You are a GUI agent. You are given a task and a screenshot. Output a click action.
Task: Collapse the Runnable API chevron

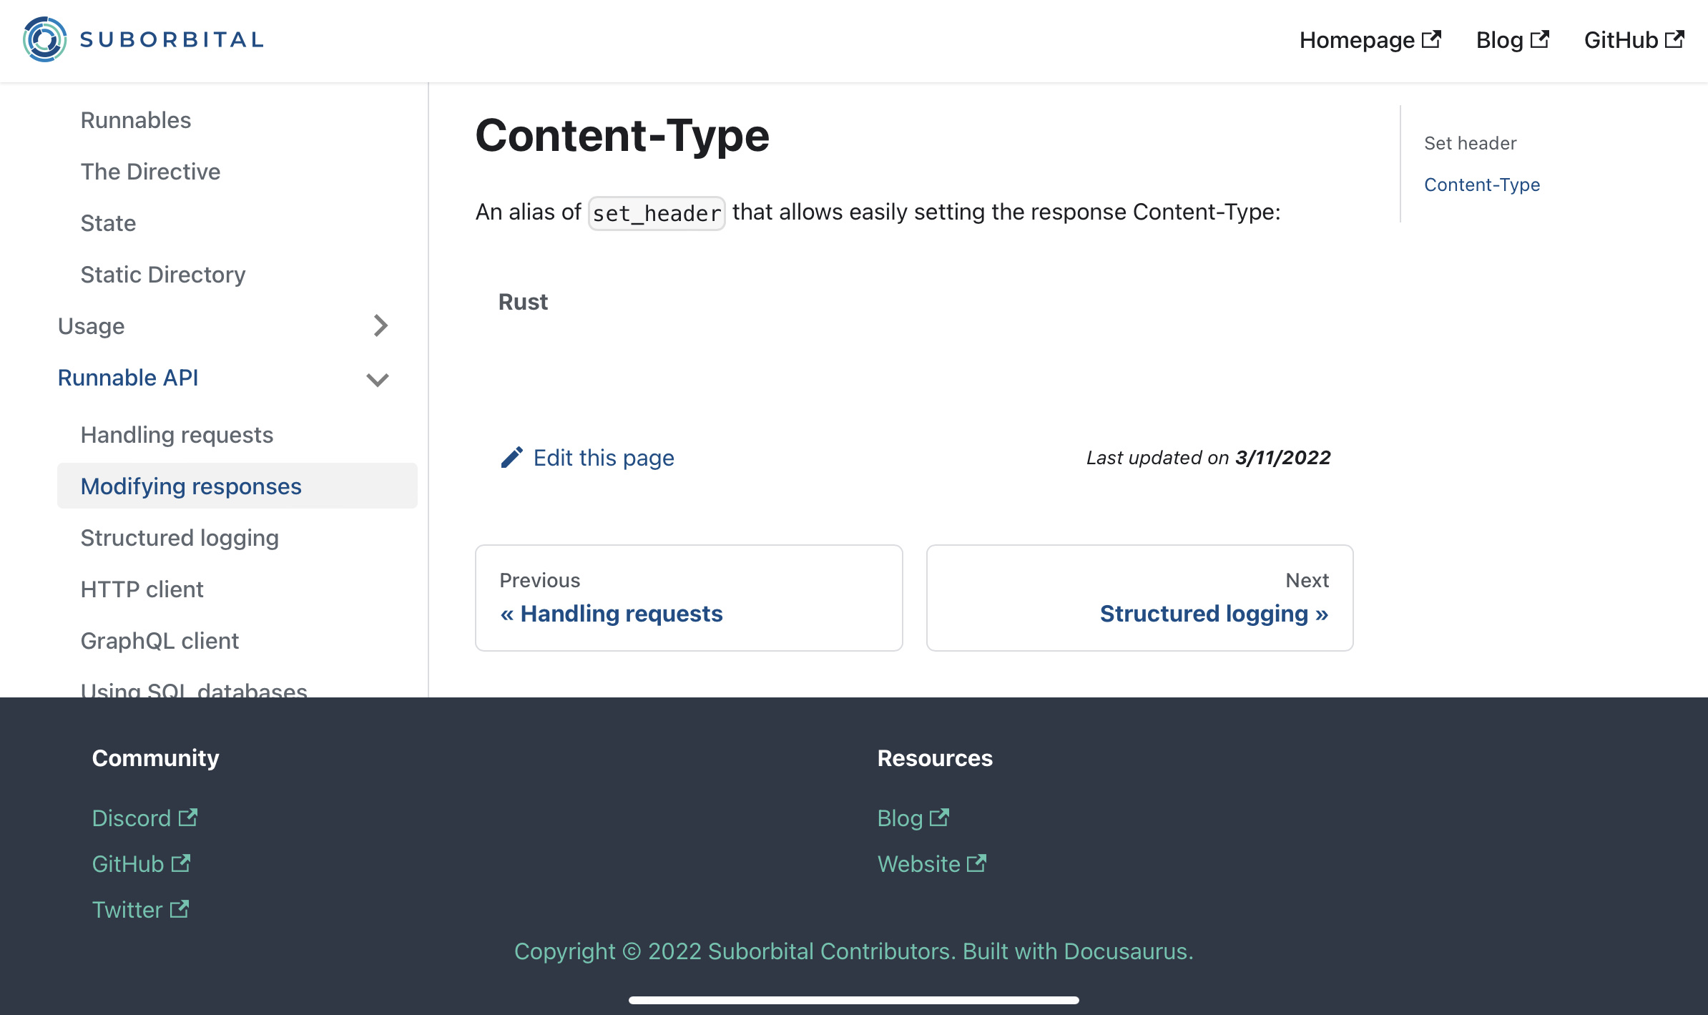pyautogui.click(x=378, y=379)
